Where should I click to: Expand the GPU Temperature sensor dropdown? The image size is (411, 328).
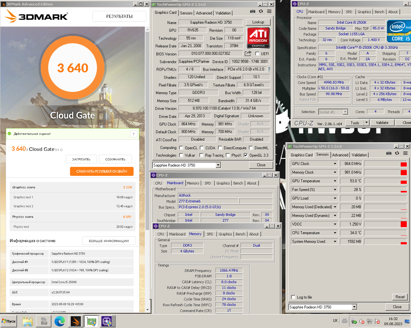pyautogui.click(x=335, y=181)
